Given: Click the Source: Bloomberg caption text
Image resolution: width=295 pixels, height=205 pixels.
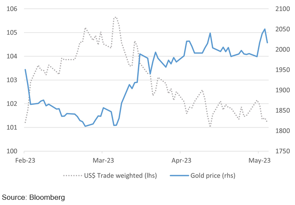Looking at the screenshot, I should [x=33, y=198].
